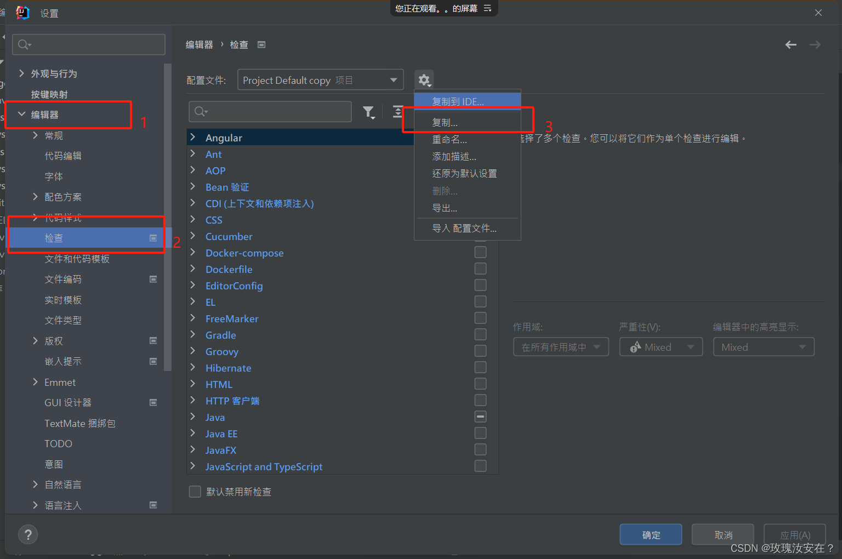The width and height of the screenshot is (842, 559).
Task: Open the severity Mixed dropdown
Action: 661,347
